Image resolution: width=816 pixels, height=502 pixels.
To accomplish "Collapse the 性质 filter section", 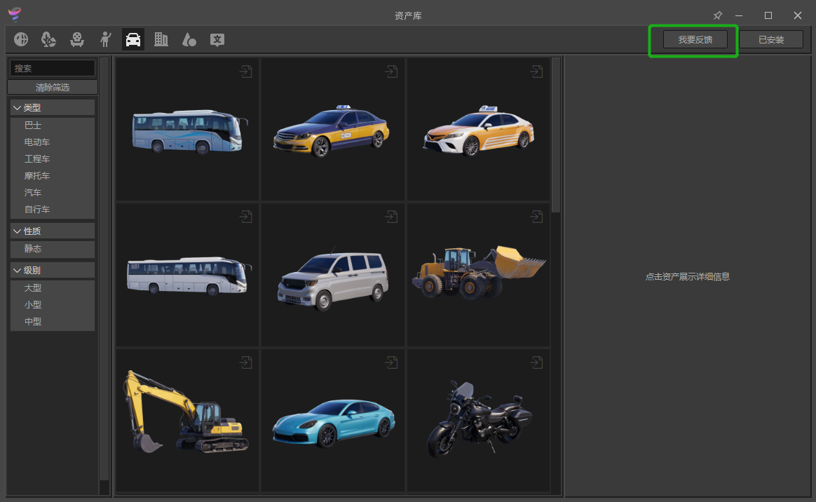I will coord(17,231).
